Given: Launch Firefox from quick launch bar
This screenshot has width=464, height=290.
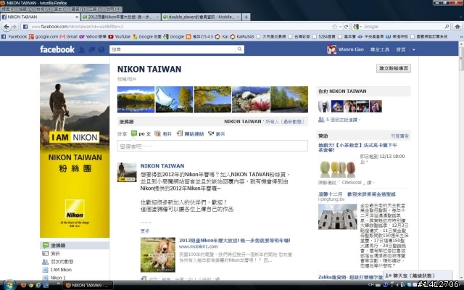Looking at the screenshot, I should 23,285.
